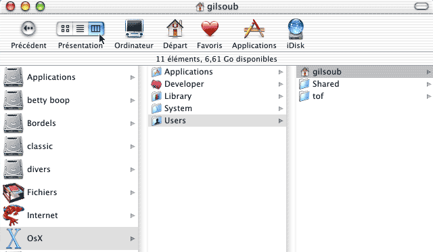Select the classic disk icon
The height and width of the screenshot is (252, 433).
(14, 146)
